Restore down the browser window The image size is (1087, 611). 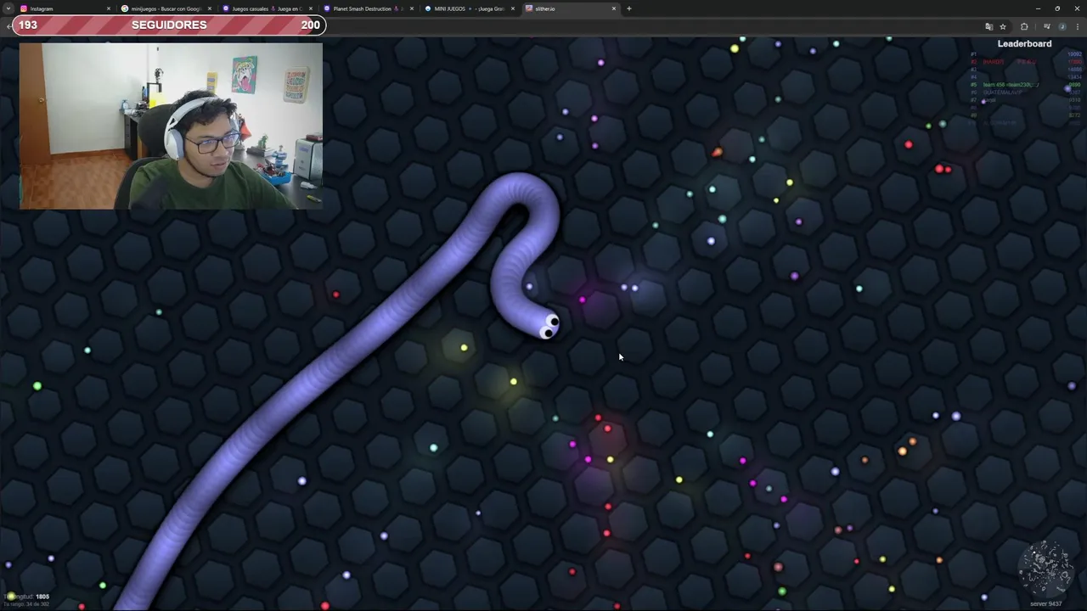pyautogui.click(x=1057, y=8)
